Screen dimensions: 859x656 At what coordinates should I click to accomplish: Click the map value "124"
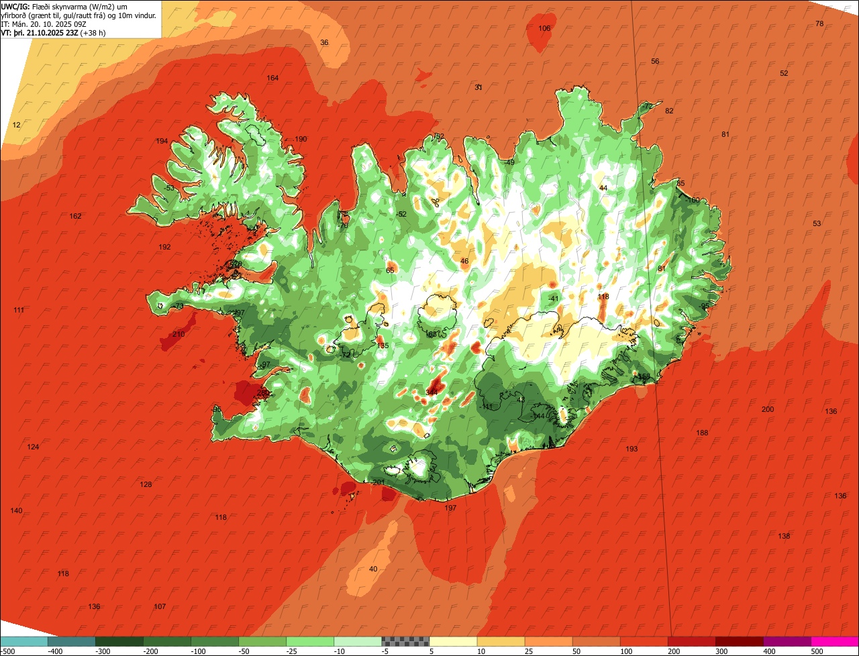pos(33,447)
